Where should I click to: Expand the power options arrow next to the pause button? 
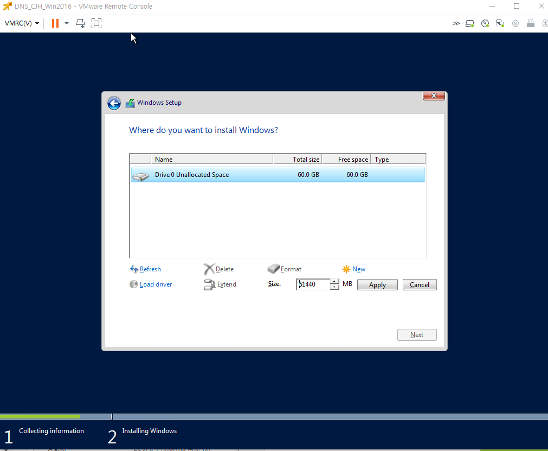click(67, 23)
